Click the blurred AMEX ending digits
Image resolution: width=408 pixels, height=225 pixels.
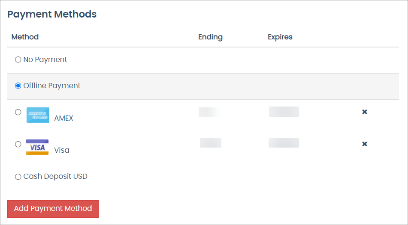point(210,112)
